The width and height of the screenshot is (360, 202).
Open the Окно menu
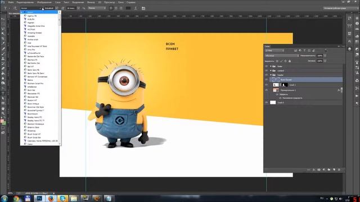121,2
